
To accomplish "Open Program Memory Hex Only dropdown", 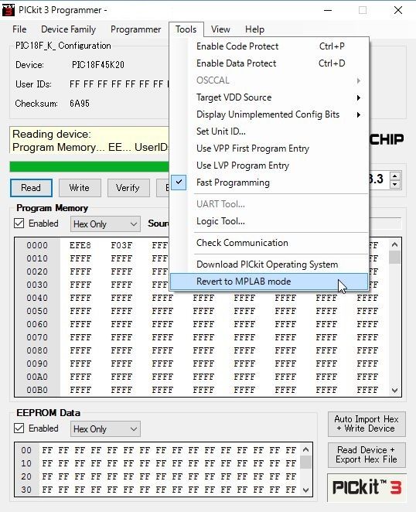I will 105,224.
